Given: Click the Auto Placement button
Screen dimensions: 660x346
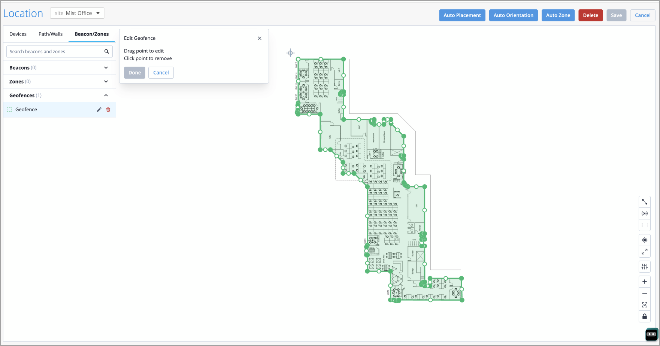Looking at the screenshot, I should coord(462,15).
